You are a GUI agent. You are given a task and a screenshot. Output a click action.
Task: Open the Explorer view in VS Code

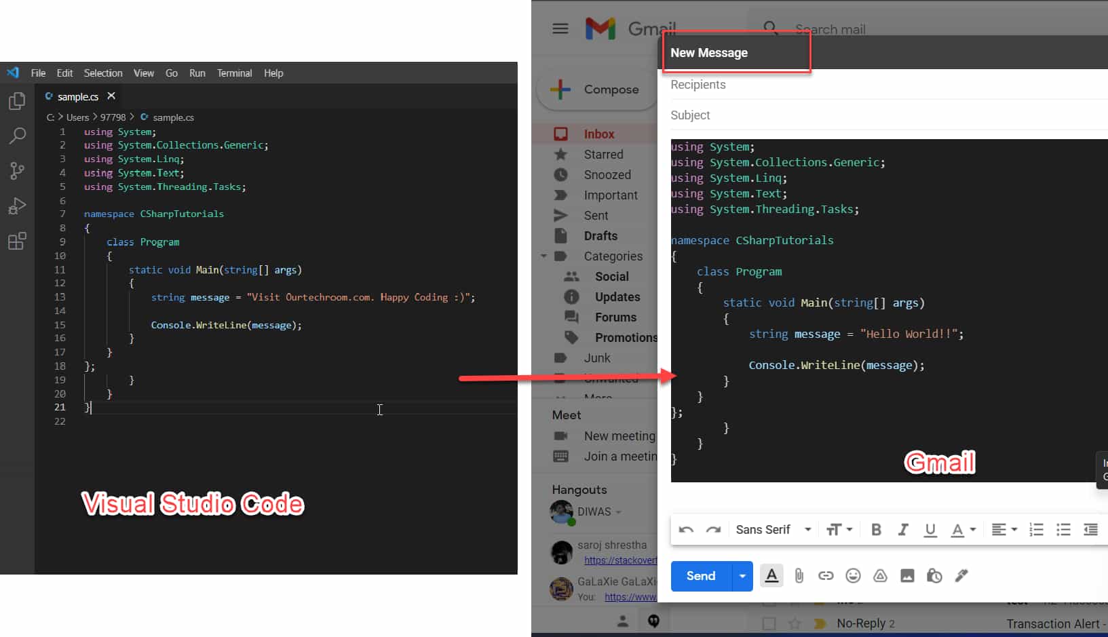pos(17,101)
